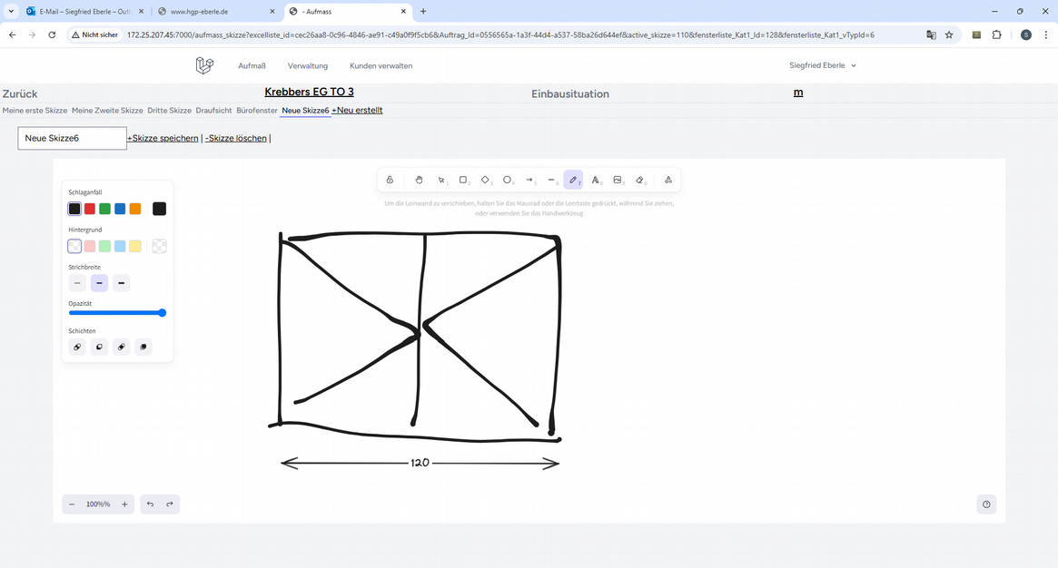Select the Arrow drawing tool
This screenshot has width=1058, height=568.
[x=529, y=180]
